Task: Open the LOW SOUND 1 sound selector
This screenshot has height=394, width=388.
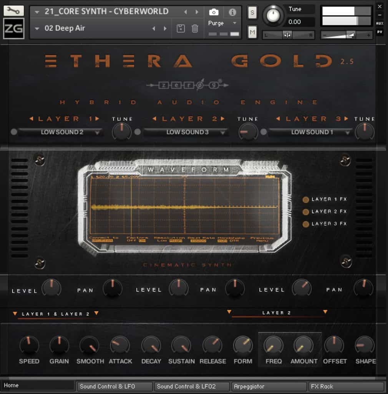Action: click(310, 132)
